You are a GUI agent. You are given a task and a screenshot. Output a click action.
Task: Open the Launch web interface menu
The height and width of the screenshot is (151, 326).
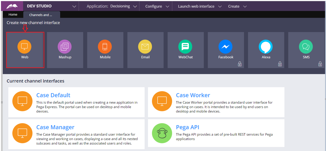click(x=196, y=6)
